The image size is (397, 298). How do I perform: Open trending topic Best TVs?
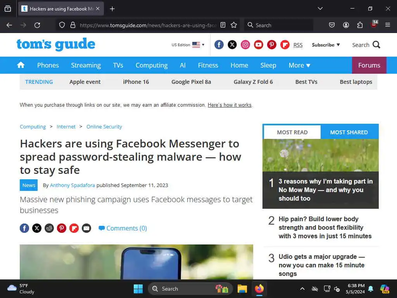[x=306, y=82]
